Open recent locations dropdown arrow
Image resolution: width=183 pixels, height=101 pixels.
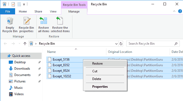(19, 44)
